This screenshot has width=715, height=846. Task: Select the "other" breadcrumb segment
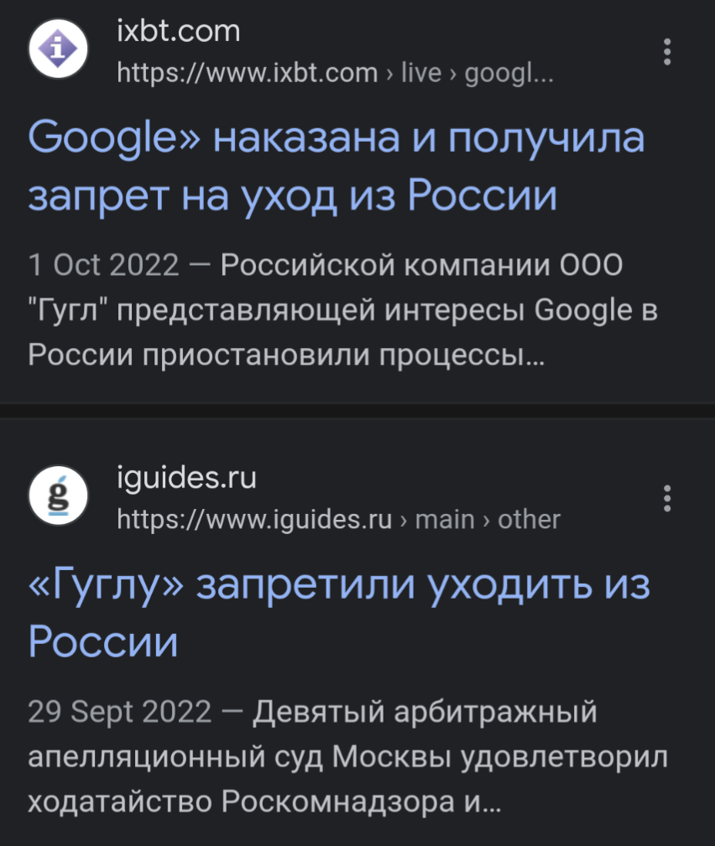pos(529,520)
